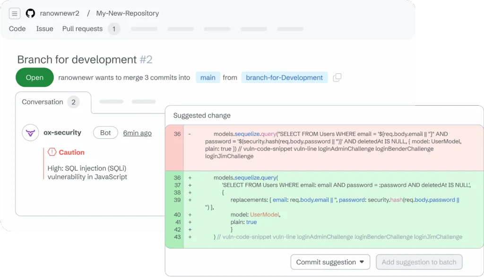Open the hamburger navigation menu
The height and width of the screenshot is (277, 484).
tap(15, 14)
